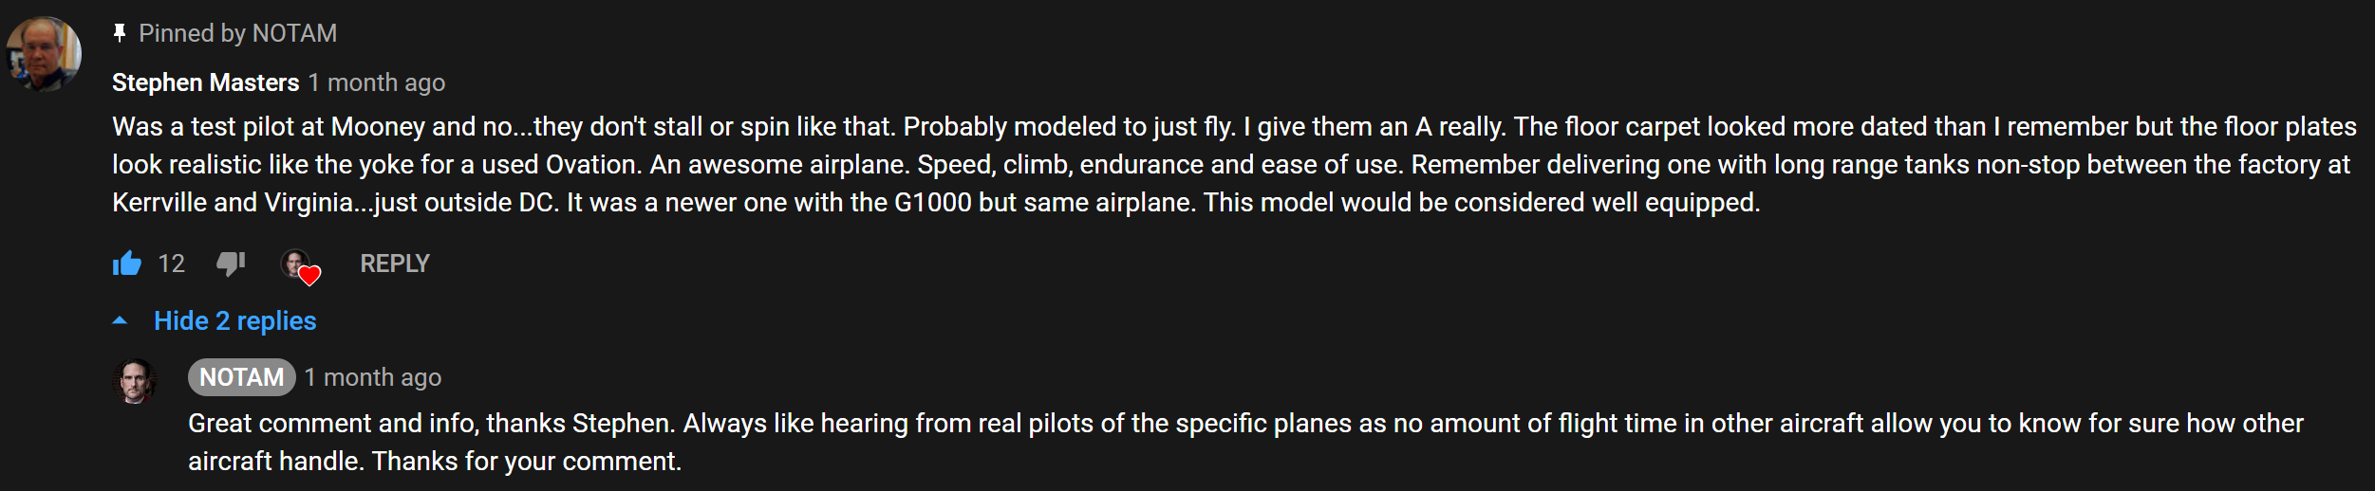Click comment line starting "Was a test pilot"

(1234, 127)
